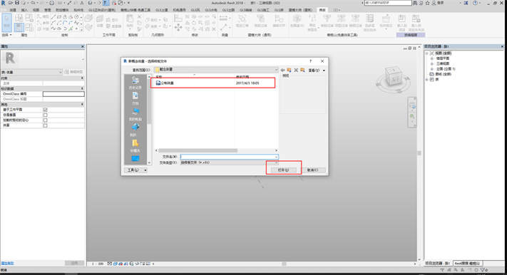Viewport: 507px width, 275px height.
Task: Toggle the 基于工作平面 checkbox
Action: tap(45, 110)
